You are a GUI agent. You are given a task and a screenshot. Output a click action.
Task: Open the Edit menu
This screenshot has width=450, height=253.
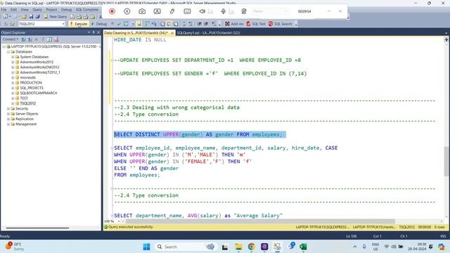(x=13, y=9)
